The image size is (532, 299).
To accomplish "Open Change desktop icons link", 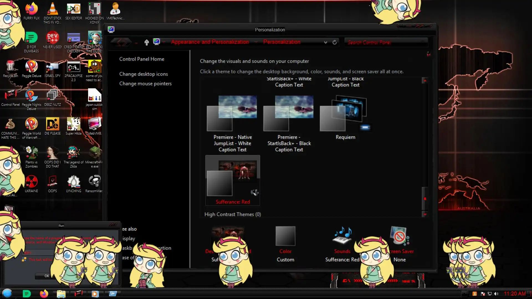I will pyautogui.click(x=143, y=74).
